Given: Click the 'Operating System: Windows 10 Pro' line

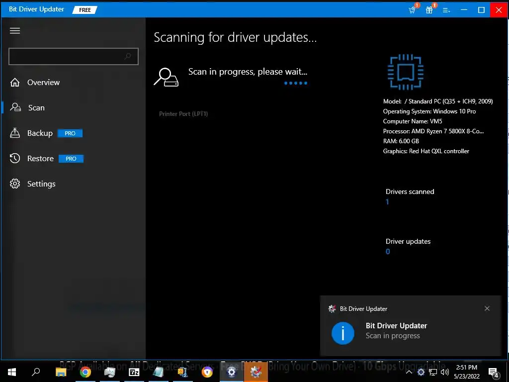Looking at the screenshot, I should pos(429,111).
